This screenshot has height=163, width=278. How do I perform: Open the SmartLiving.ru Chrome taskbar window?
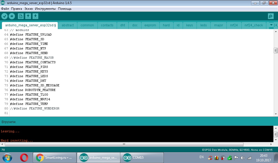[54, 158]
